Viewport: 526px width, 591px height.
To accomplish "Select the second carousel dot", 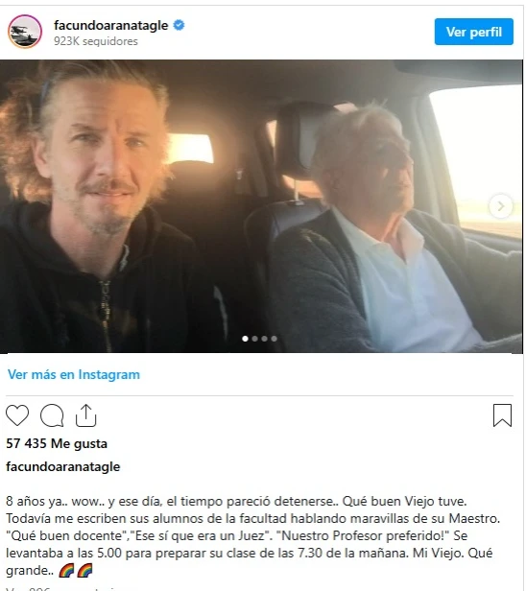I will coord(255,339).
